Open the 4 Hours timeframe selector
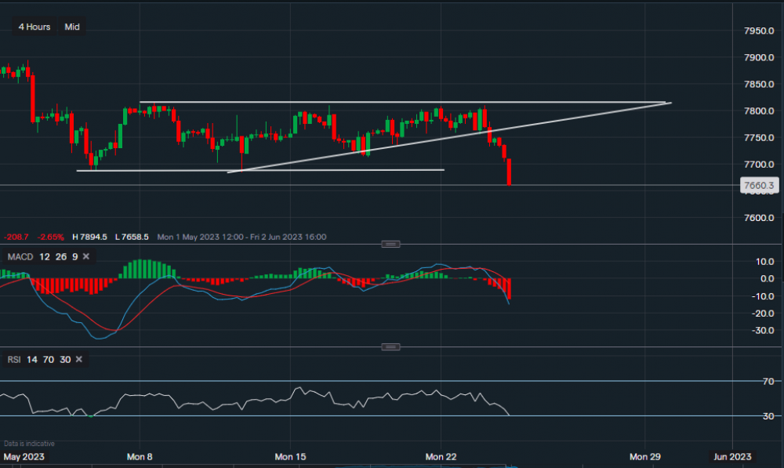 pos(35,27)
